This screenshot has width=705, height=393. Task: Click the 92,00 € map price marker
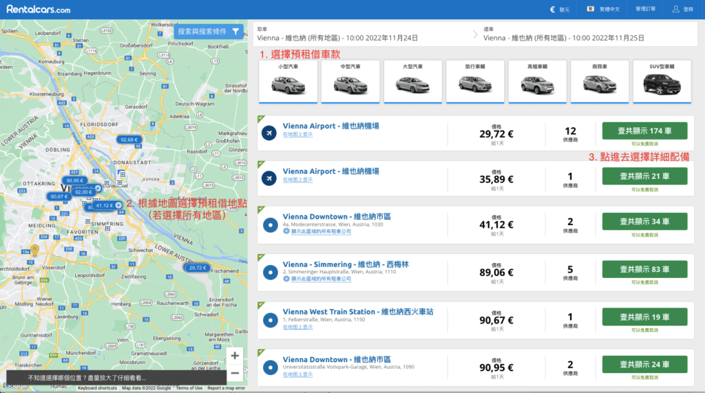point(83,192)
